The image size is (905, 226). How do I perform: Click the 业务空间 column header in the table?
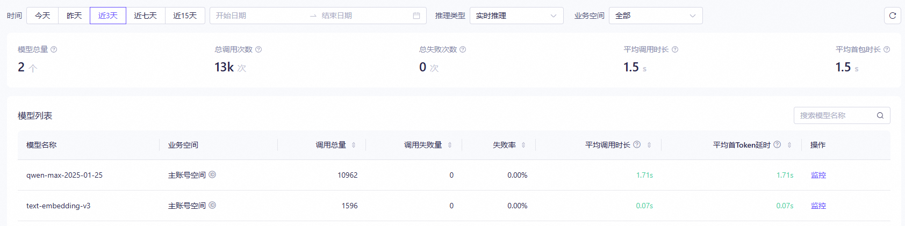pyautogui.click(x=183, y=145)
